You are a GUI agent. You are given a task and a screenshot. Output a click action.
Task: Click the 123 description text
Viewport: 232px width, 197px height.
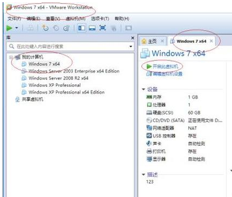pos(150,182)
